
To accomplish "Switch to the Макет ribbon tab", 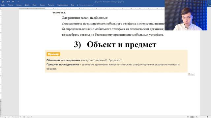I will coord(34,5).
